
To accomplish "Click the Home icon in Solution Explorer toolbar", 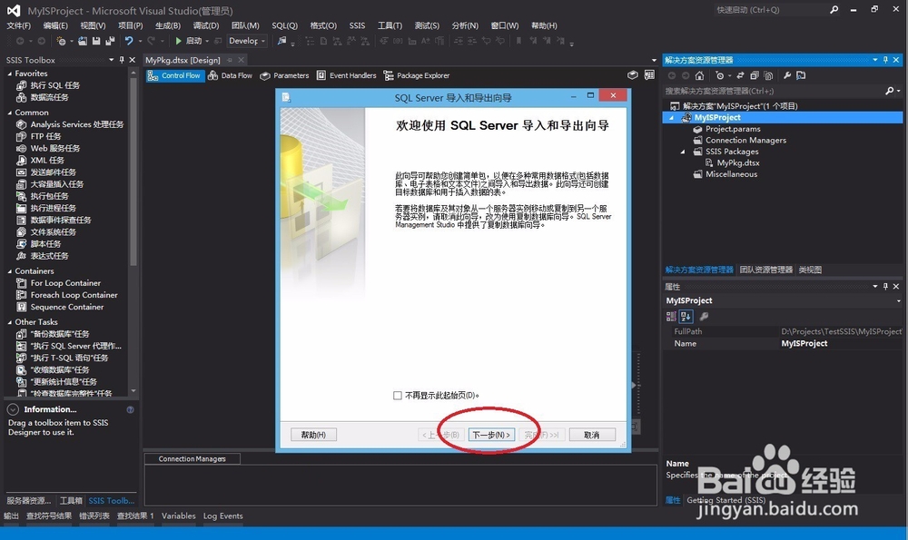I will [x=699, y=76].
